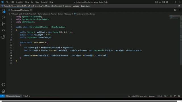Screen dimensions: 182x102
Task: Open the Selection menu
Action: (19, 2)
